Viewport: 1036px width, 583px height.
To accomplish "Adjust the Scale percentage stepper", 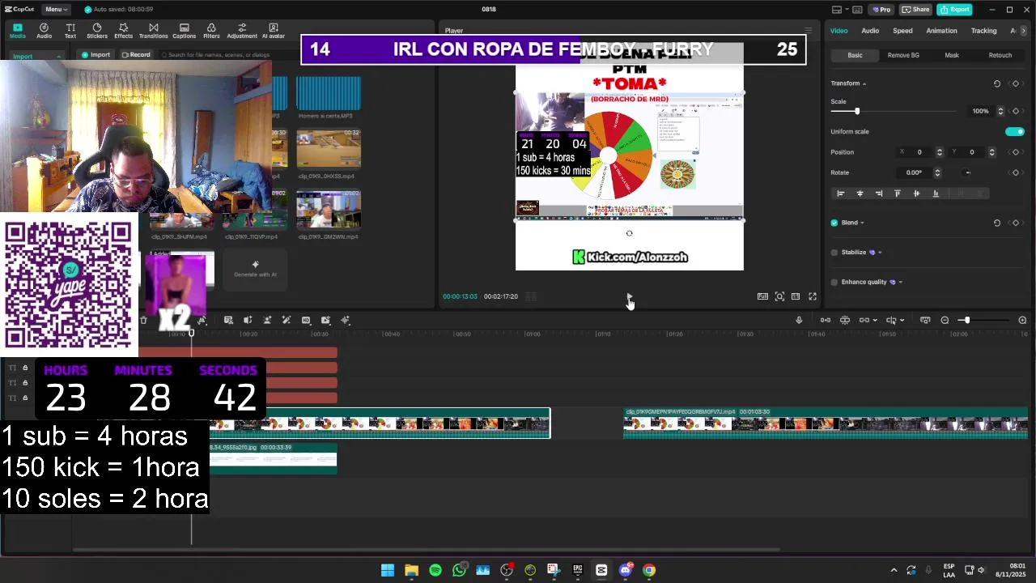I will coord(1000,111).
